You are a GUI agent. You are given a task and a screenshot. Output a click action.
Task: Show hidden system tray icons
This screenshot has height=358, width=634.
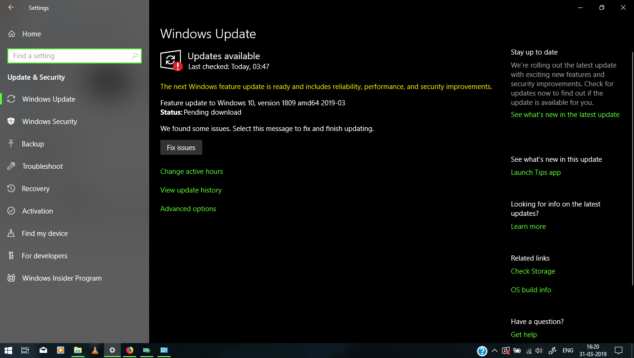pyautogui.click(x=495, y=351)
